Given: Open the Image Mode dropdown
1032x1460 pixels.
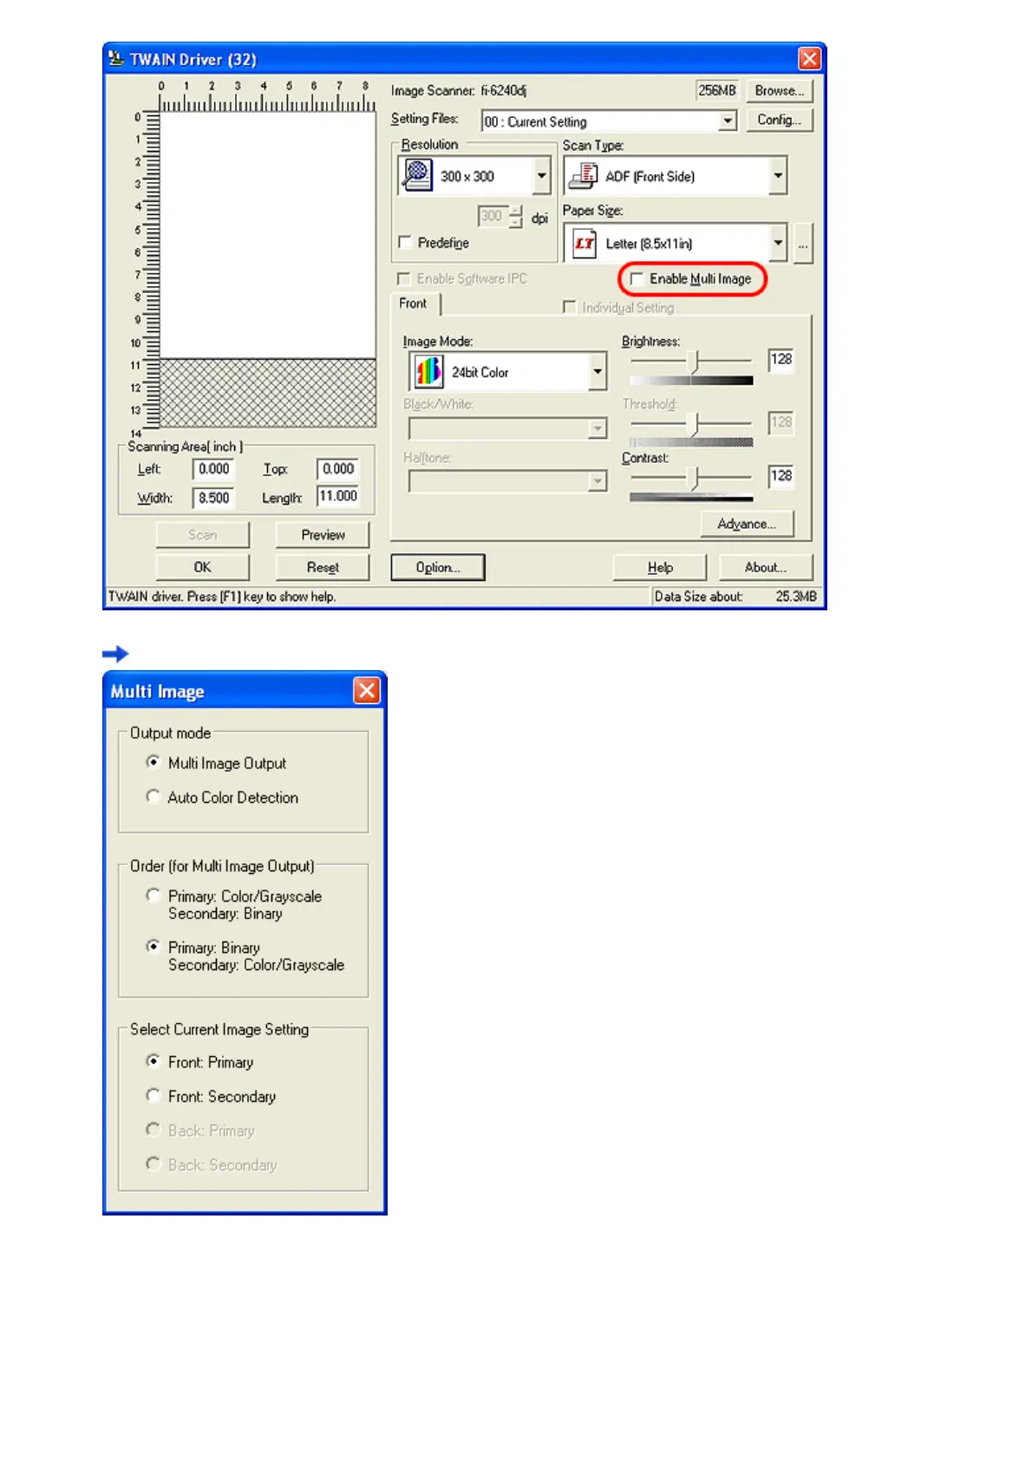Looking at the screenshot, I should tap(597, 372).
